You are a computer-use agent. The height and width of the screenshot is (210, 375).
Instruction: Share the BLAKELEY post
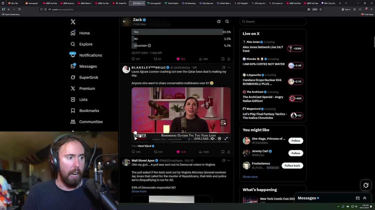(x=229, y=152)
